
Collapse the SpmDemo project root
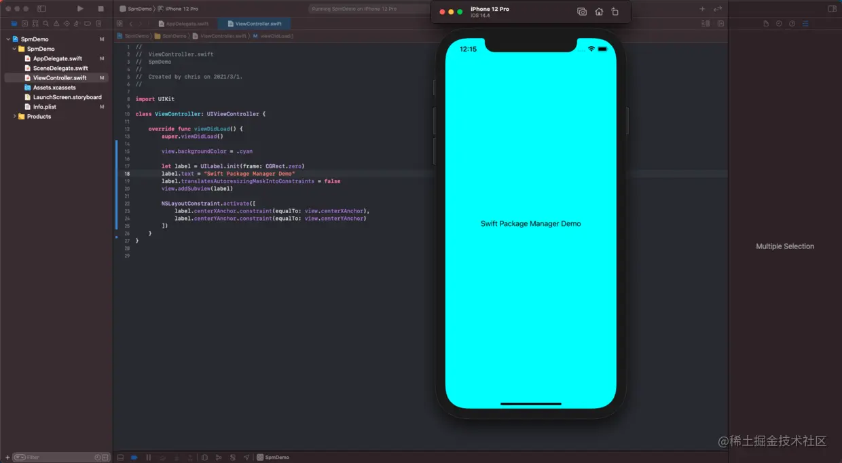point(7,39)
